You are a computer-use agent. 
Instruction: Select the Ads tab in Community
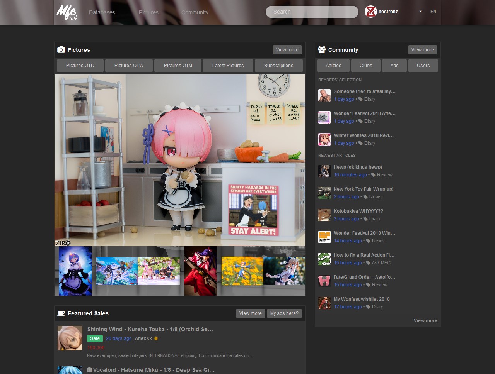394,66
